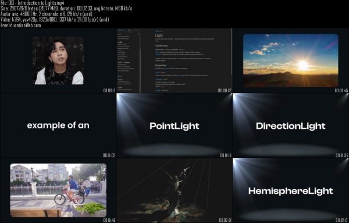Click the 'Constructor' heading in docs frame
The image size is (349, 223).
coord(162,46)
